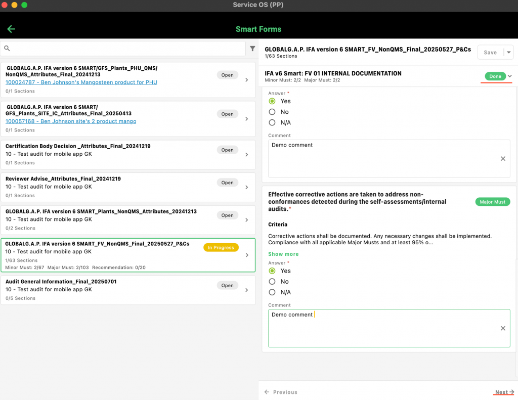
Task: Expand the Done section chevron
Action: click(x=510, y=76)
